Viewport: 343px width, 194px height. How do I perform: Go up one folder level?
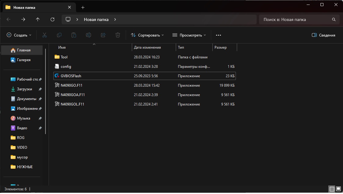(38, 19)
